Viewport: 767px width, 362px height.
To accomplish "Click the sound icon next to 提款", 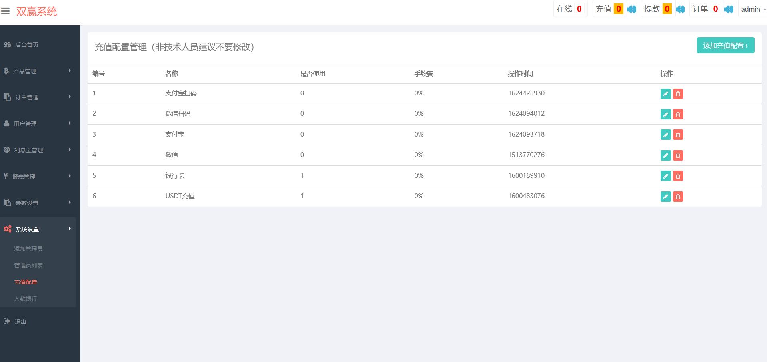I will pyautogui.click(x=680, y=9).
